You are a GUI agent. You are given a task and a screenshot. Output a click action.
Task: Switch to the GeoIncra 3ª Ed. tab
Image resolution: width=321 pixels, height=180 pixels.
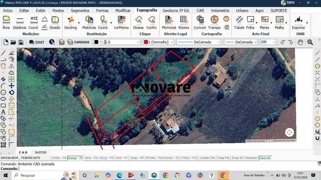tap(176, 11)
